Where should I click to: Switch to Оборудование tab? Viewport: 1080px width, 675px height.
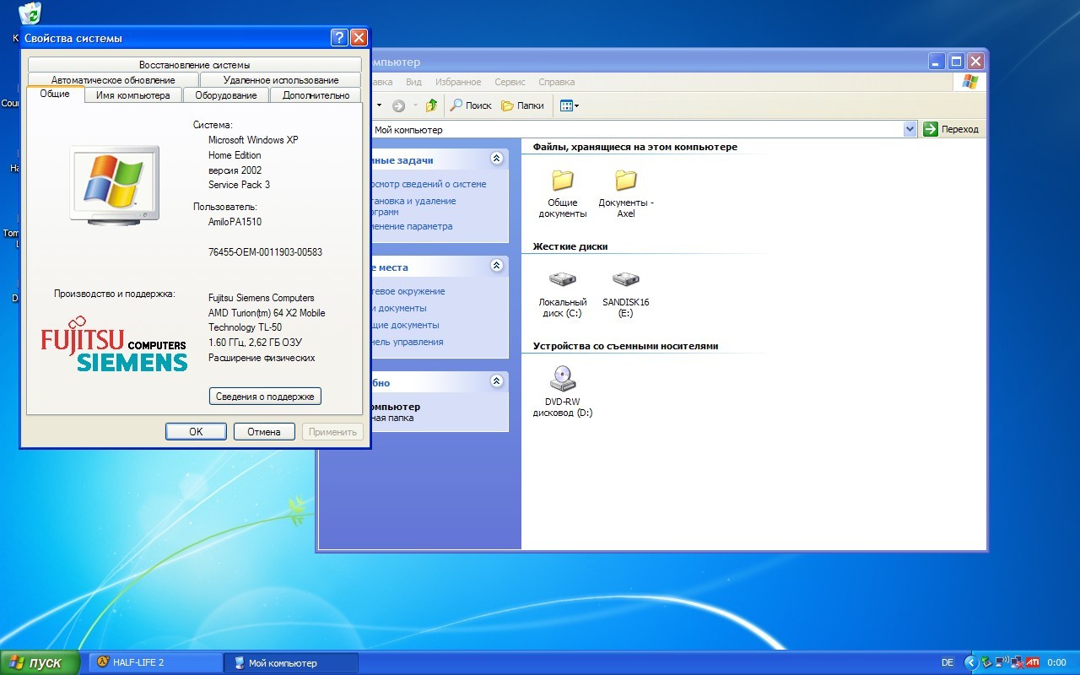(x=226, y=95)
